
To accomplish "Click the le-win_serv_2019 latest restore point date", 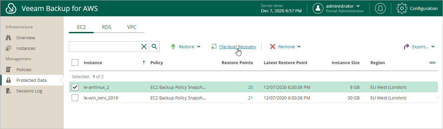I will pos(287,98).
